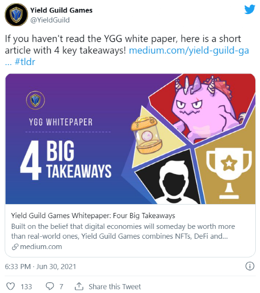Image resolution: width=260 pixels, height=293 pixels.
Task: Open the medium.com/yield-guild-ga article link
Action: pos(189,50)
